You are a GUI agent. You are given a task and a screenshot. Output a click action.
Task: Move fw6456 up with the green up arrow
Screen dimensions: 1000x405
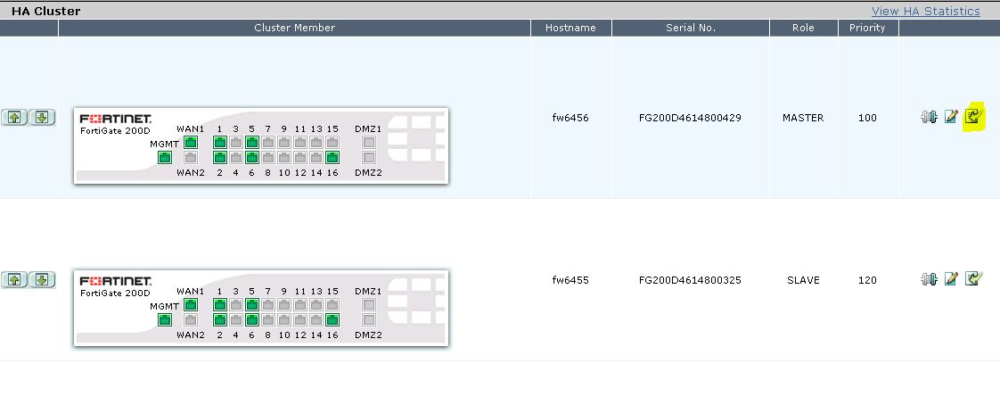click(x=14, y=118)
